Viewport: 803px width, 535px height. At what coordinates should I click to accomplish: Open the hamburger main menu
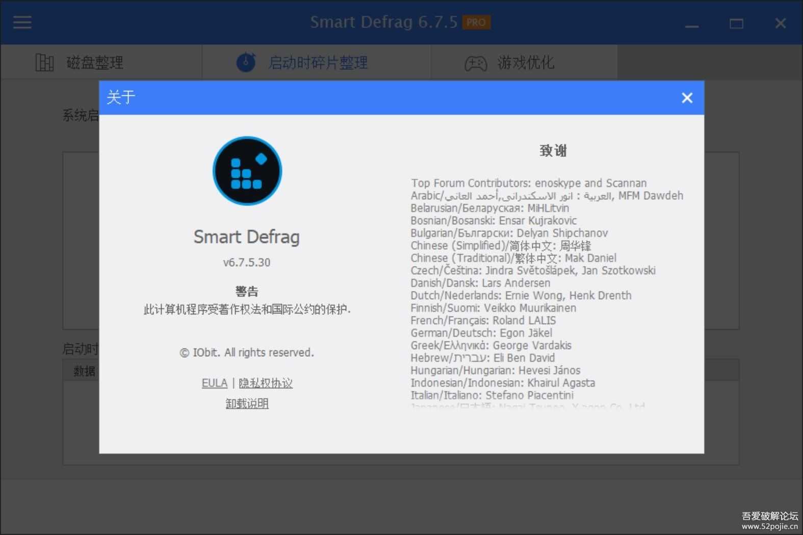coord(22,22)
